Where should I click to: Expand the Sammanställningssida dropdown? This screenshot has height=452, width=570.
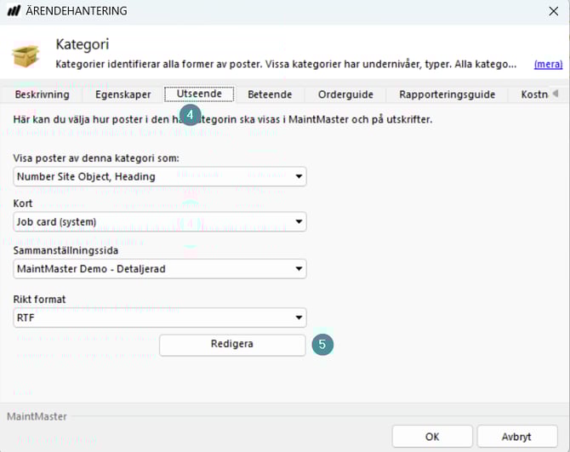[161, 269]
